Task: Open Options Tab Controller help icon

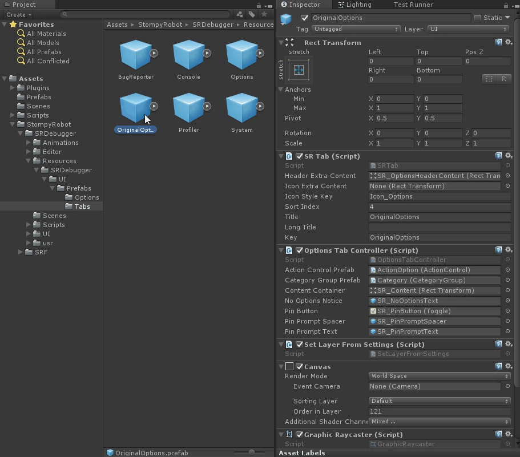Action: 498,250
